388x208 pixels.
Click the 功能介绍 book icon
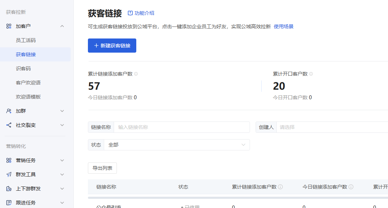point(130,13)
